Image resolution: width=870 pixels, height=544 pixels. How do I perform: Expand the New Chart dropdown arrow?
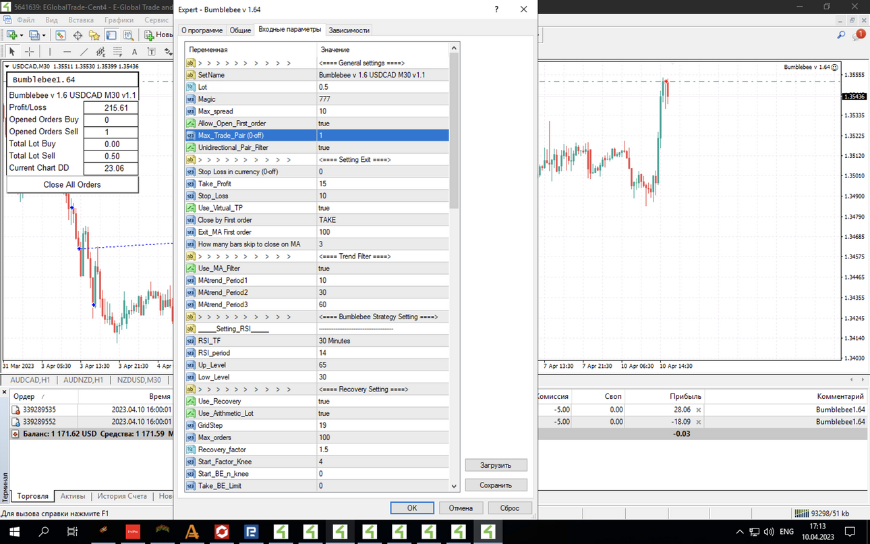click(x=22, y=35)
